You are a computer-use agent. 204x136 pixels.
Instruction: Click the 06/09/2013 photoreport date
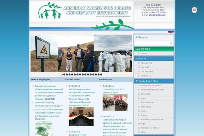108,117
